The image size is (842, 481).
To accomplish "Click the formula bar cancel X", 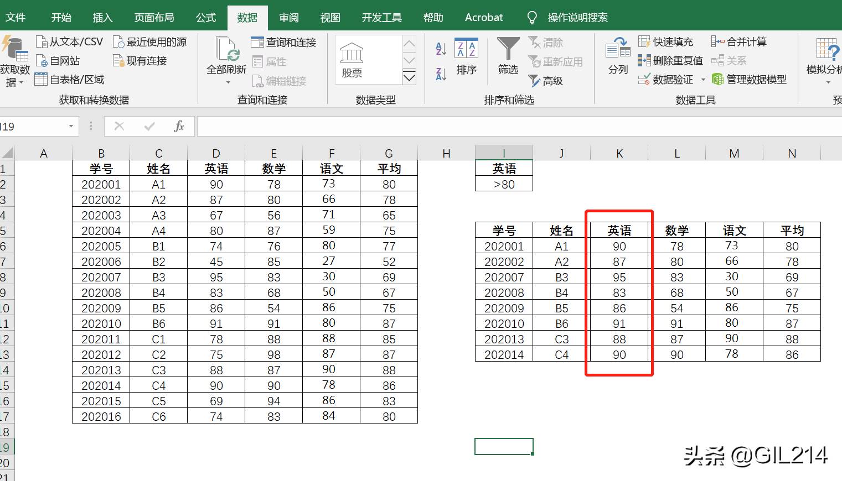I will (119, 126).
